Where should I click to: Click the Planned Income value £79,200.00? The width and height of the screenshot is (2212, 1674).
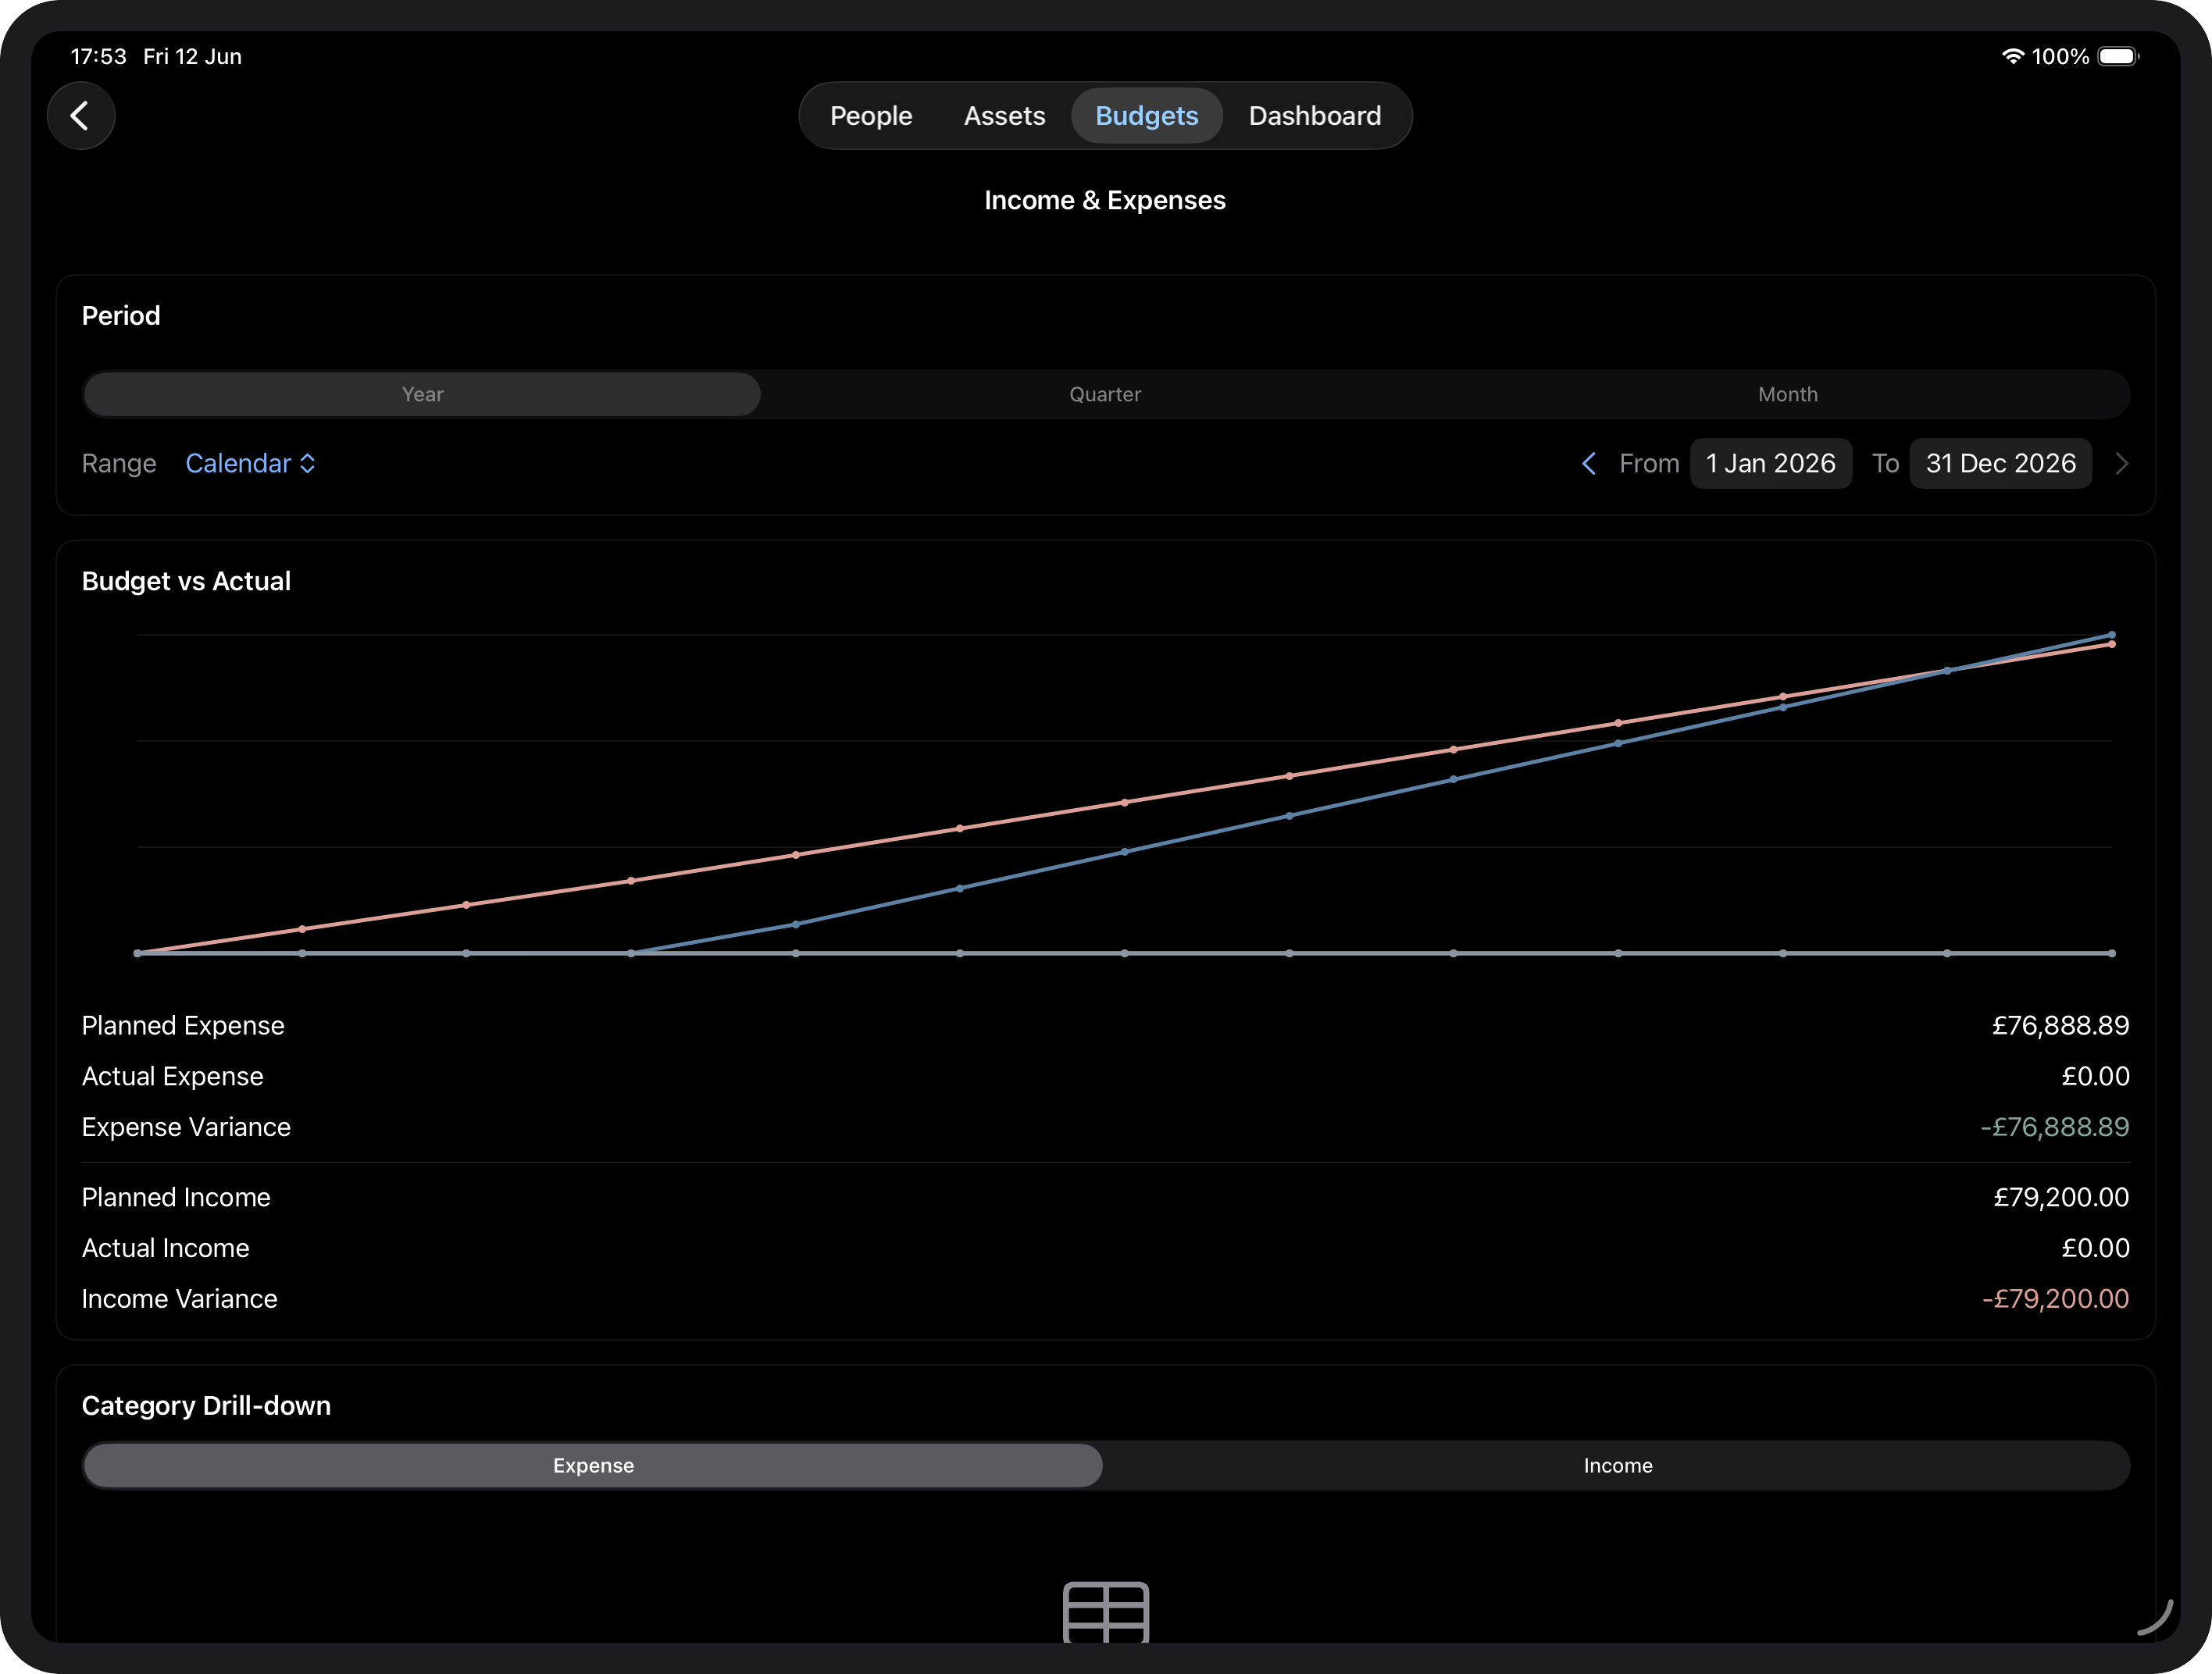coord(2061,1197)
